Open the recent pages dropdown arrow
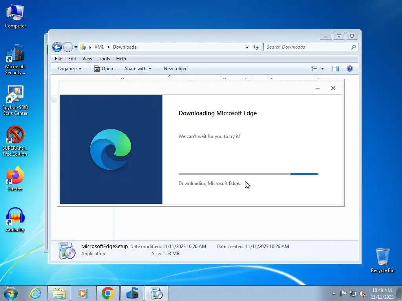The width and height of the screenshot is (402, 301). [x=76, y=47]
